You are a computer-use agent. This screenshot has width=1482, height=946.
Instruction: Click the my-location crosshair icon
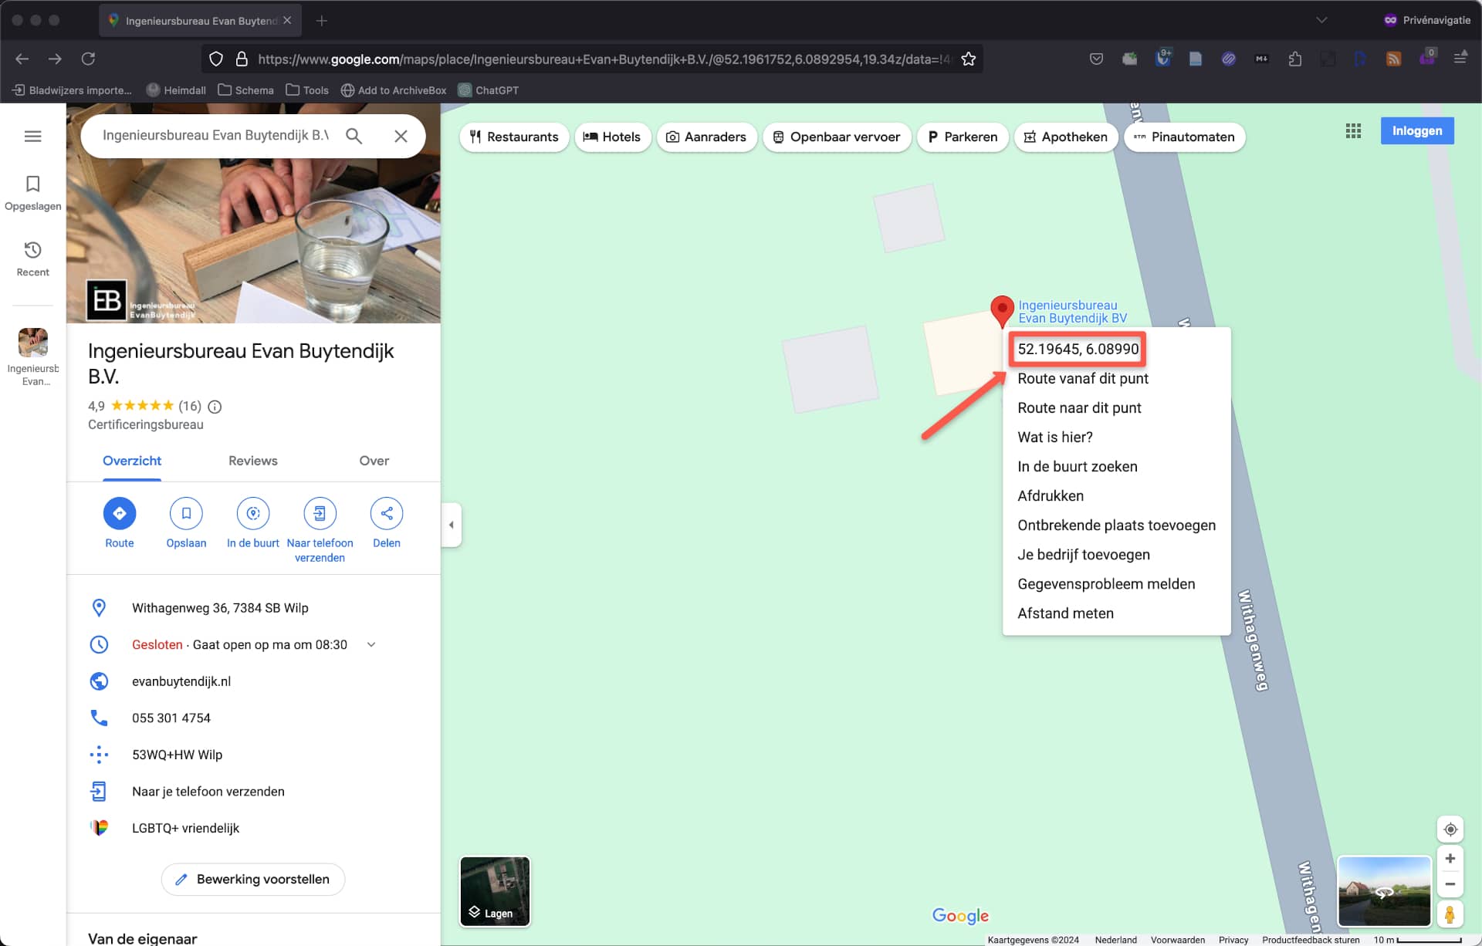pos(1450,829)
